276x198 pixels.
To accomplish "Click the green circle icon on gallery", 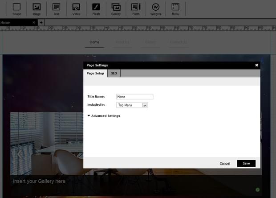I will pos(257,190).
